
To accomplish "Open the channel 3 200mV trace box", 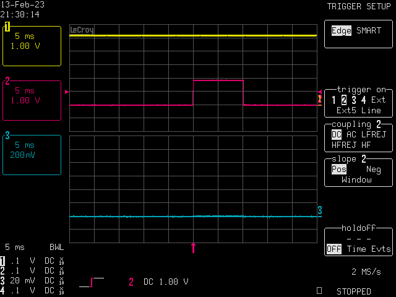I will point(32,155).
